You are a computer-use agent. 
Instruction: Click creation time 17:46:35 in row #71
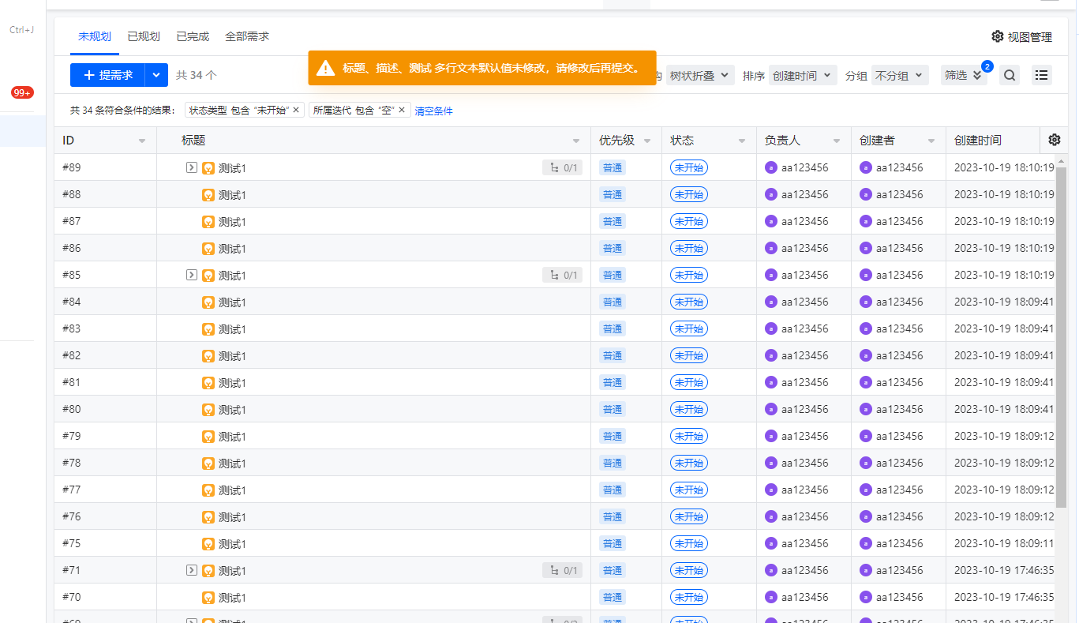click(1004, 570)
